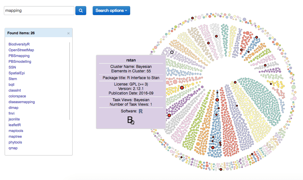Click the Bayesian search icon in tooltip
This screenshot has height=180, width=303.
[131, 120]
